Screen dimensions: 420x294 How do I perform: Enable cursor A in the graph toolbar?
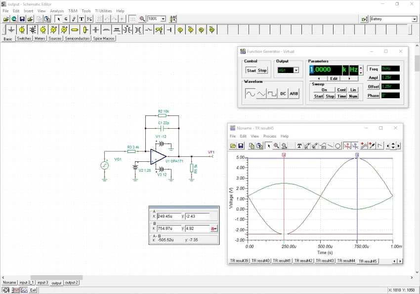347,146
